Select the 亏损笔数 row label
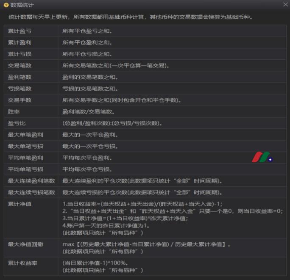The height and width of the screenshot is (280, 290). 20,89
